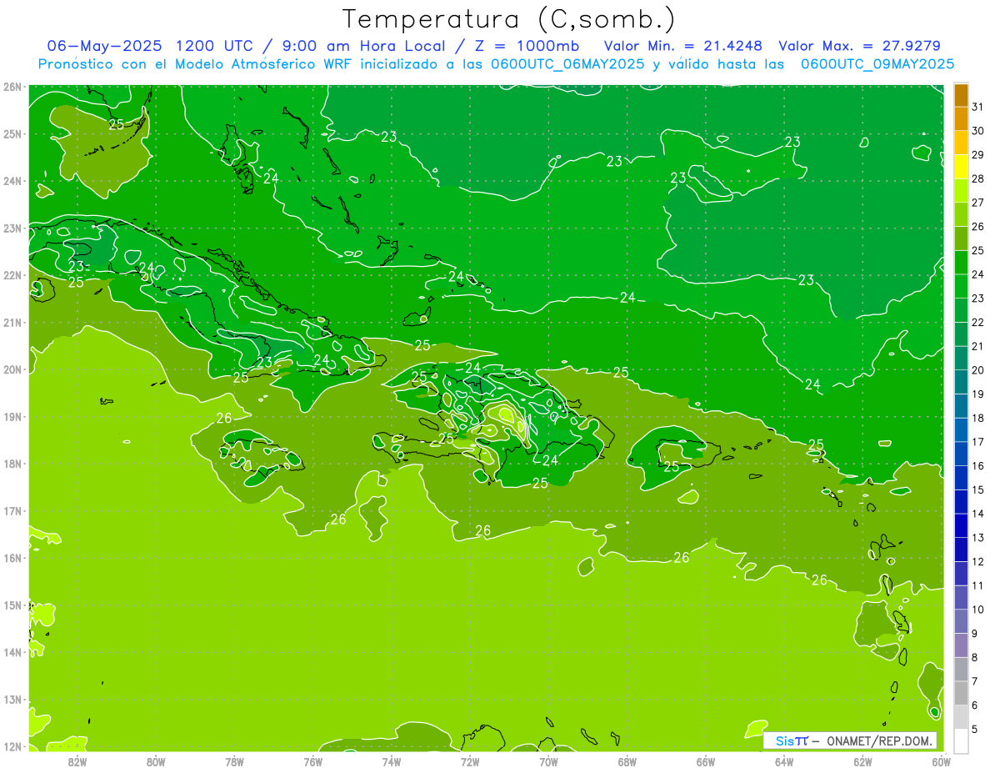Viewport: 1000px width, 773px height.
Task: Click latitude axis label "24N"
Action: click(12, 181)
